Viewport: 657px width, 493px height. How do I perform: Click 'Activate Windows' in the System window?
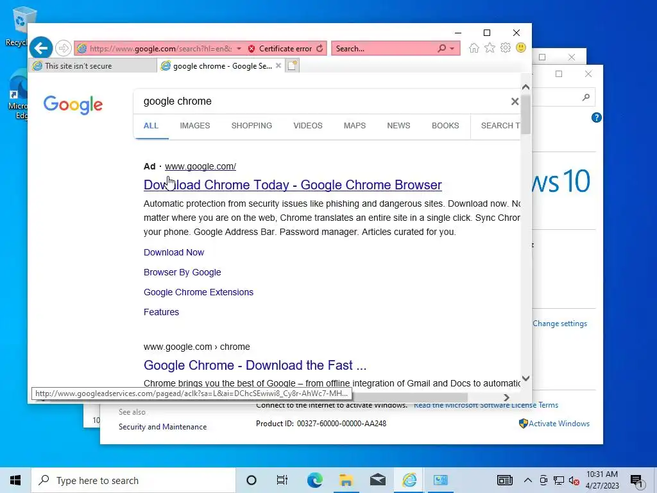559,424
